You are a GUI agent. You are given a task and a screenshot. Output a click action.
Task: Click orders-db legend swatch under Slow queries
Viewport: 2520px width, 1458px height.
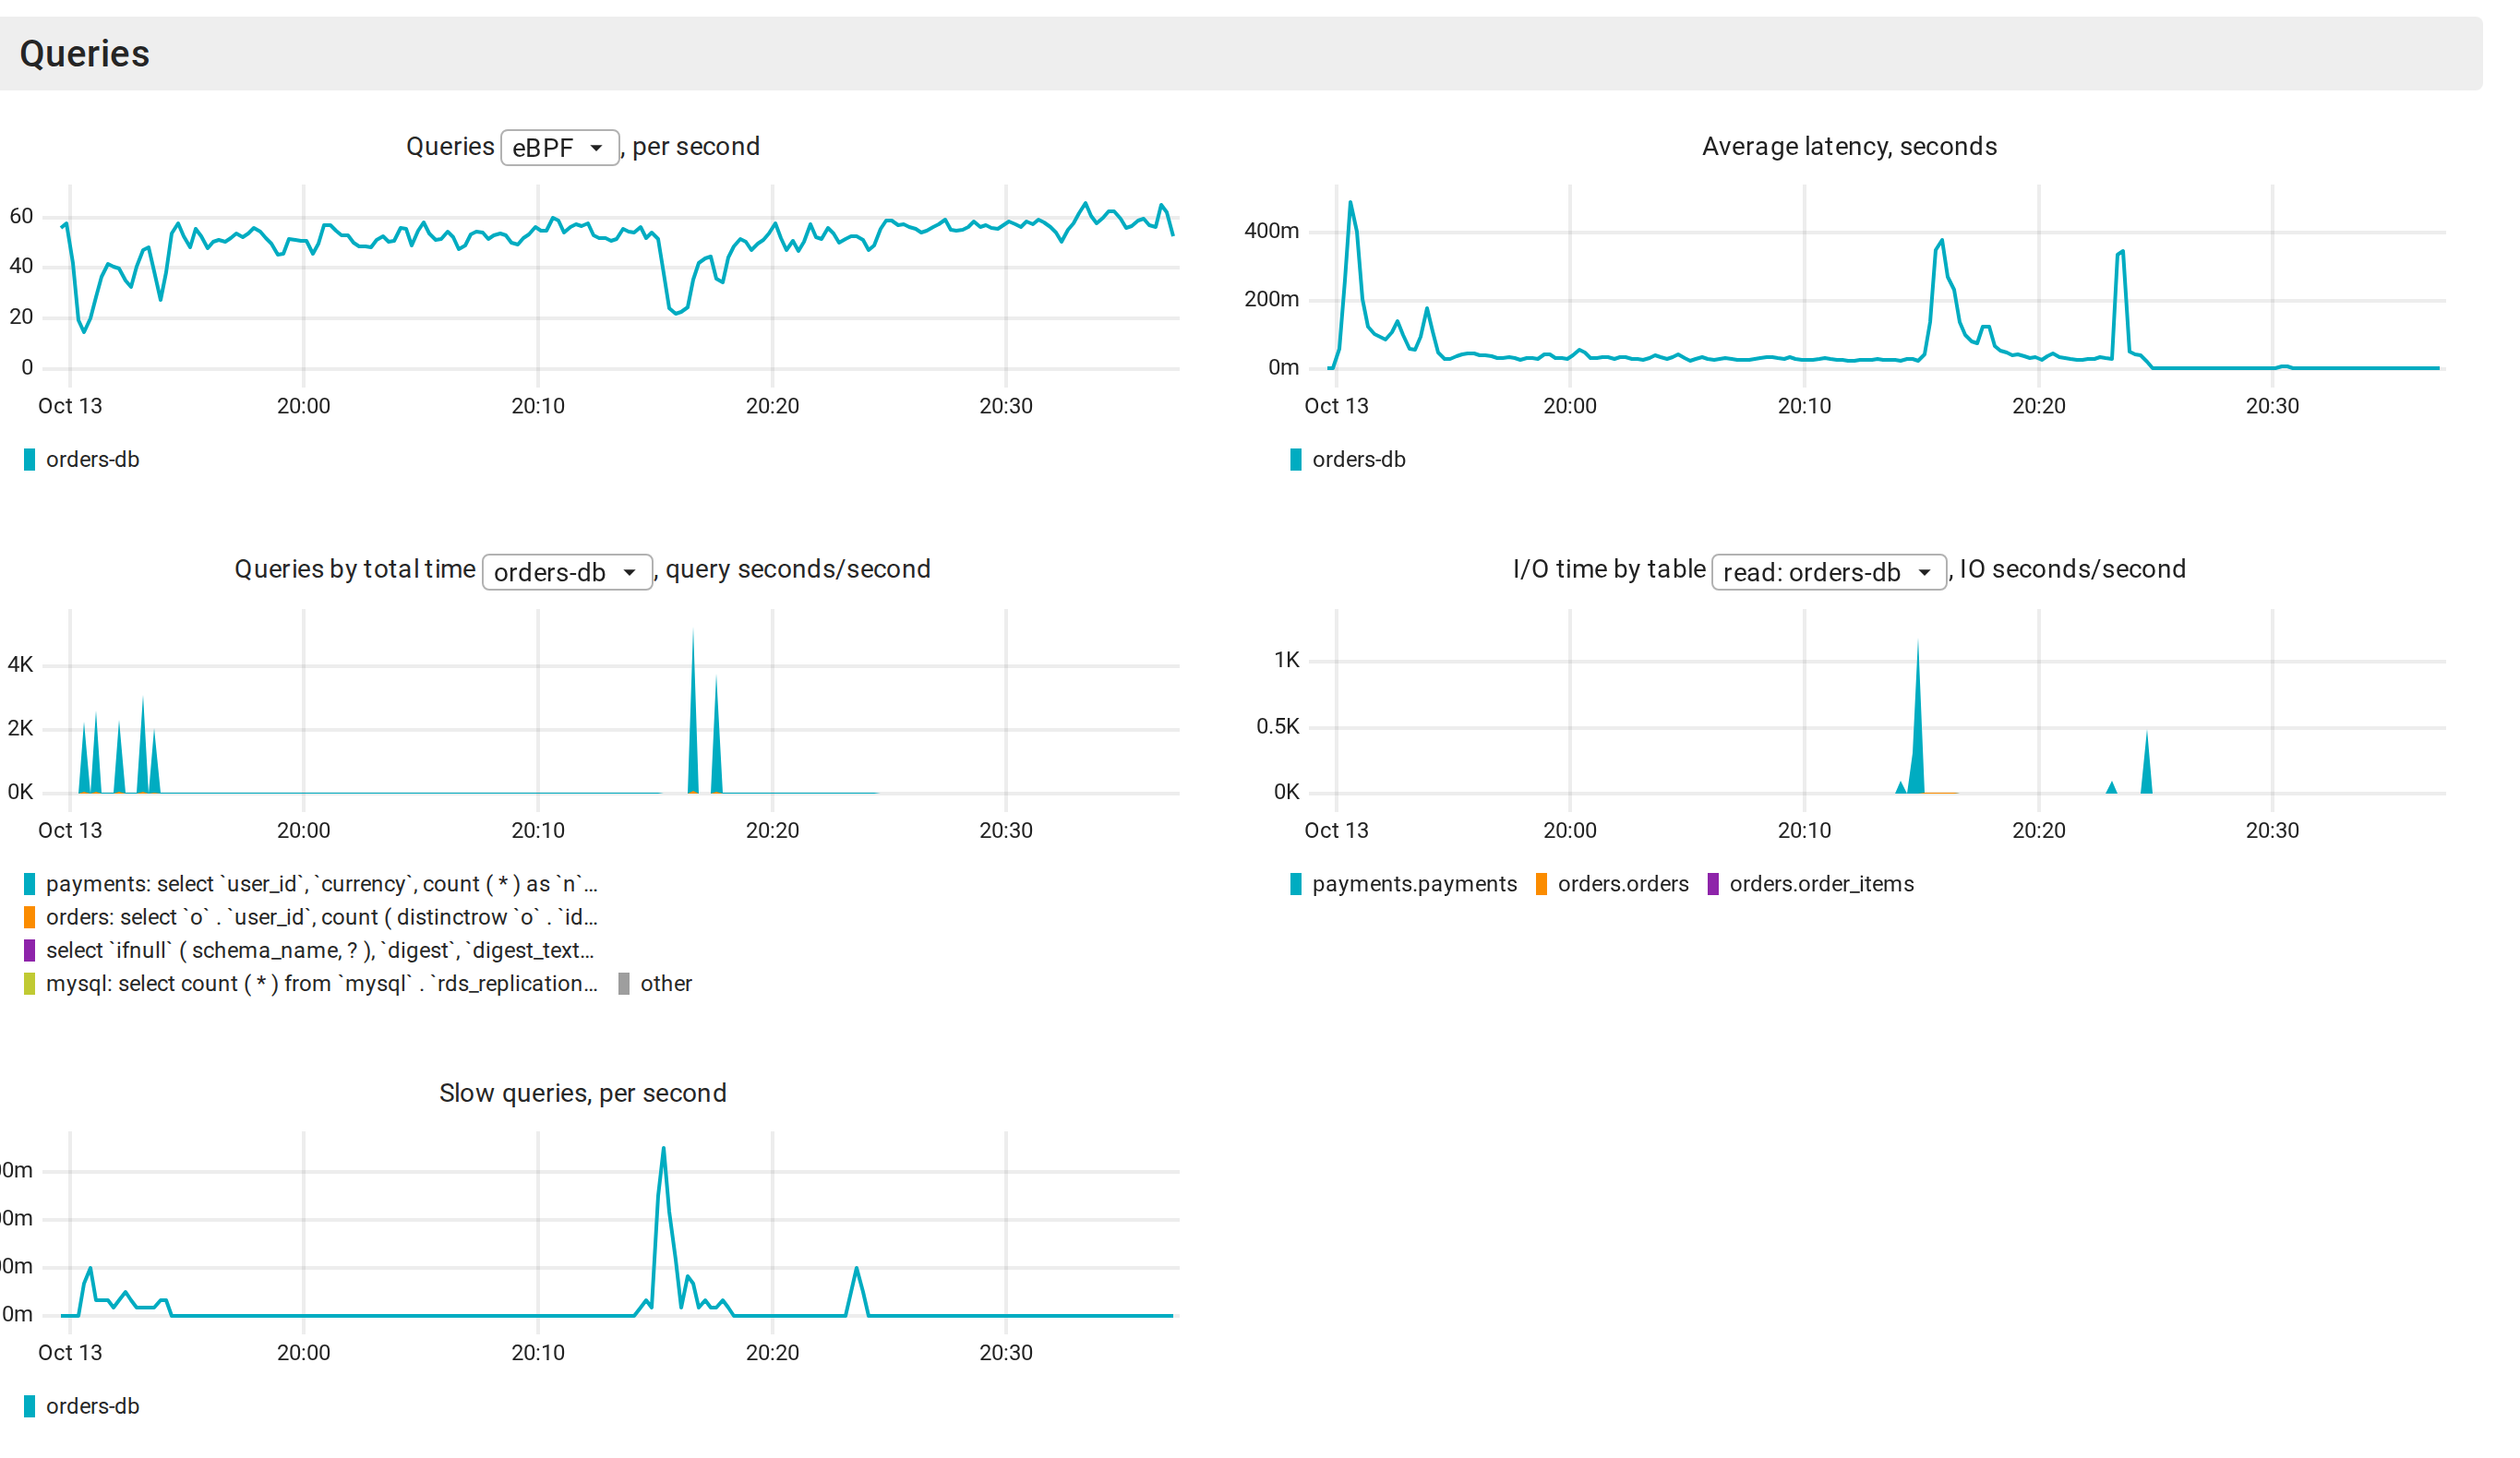tap(29, 1406)
